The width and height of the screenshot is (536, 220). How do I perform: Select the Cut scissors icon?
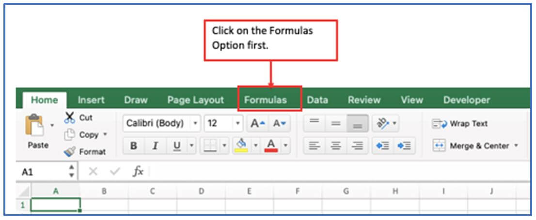tap(69, 117)
